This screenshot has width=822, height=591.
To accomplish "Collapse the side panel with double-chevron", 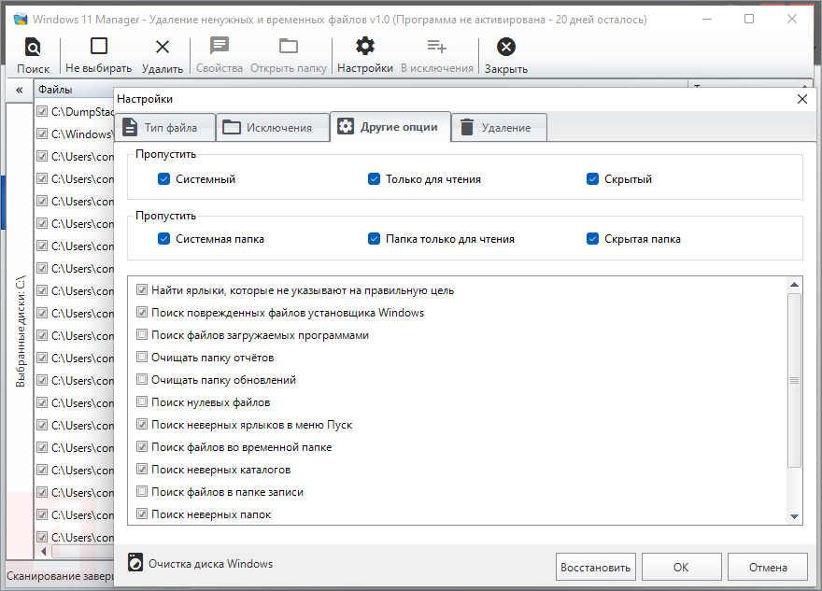I will (x=19, y=90).
